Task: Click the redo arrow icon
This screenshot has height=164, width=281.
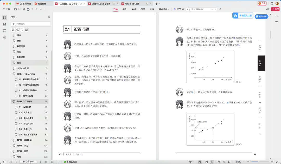Action: [37, 9]
